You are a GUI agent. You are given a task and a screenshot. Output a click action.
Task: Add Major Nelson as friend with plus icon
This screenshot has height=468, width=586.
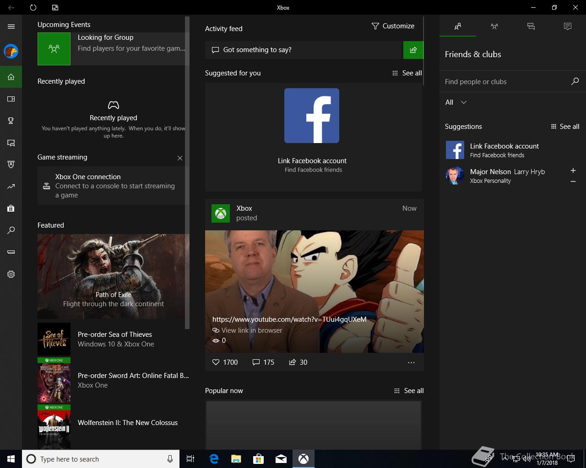[x=573, y=170]
